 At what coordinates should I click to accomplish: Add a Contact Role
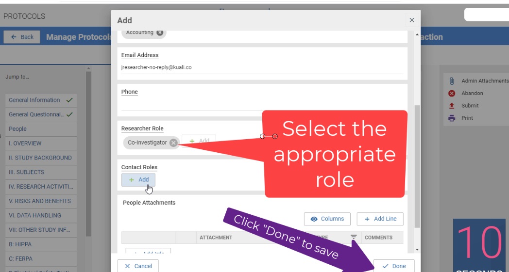click(x=138, y=180)
